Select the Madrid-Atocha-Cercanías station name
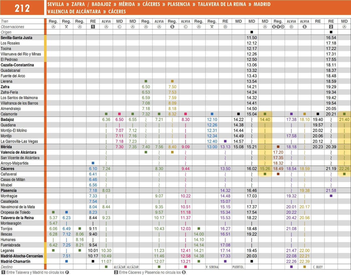The width and height of the screenshot is (351, 275). [x=22, y=256]
